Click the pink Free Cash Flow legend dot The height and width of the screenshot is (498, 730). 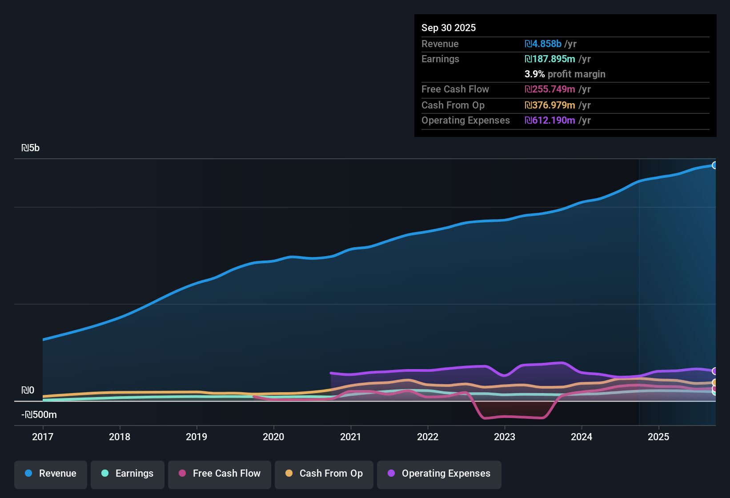(x=182, y=474)
